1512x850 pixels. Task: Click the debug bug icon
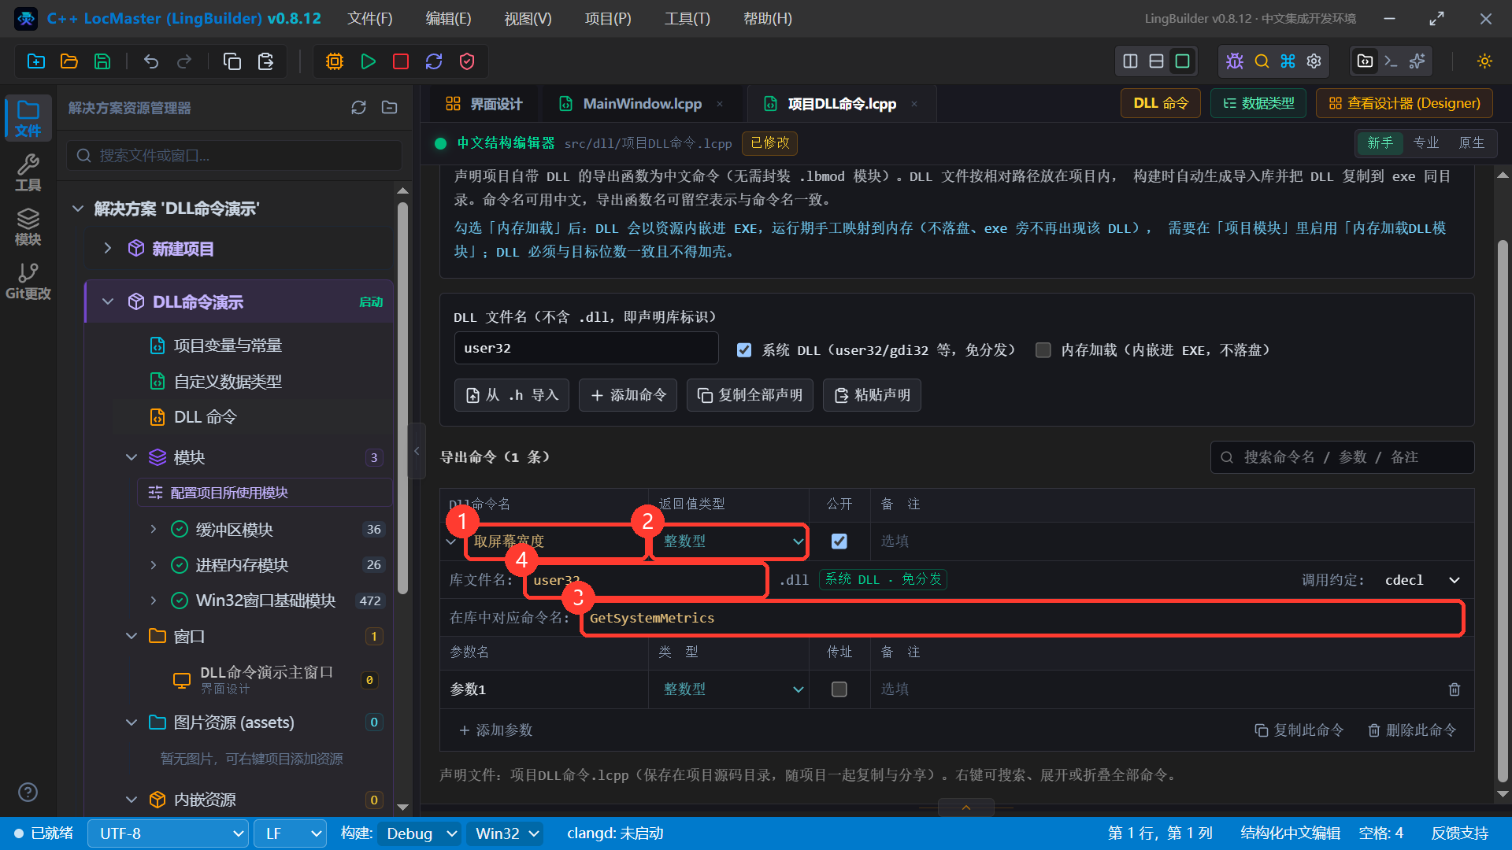[x=1235, y=61]
